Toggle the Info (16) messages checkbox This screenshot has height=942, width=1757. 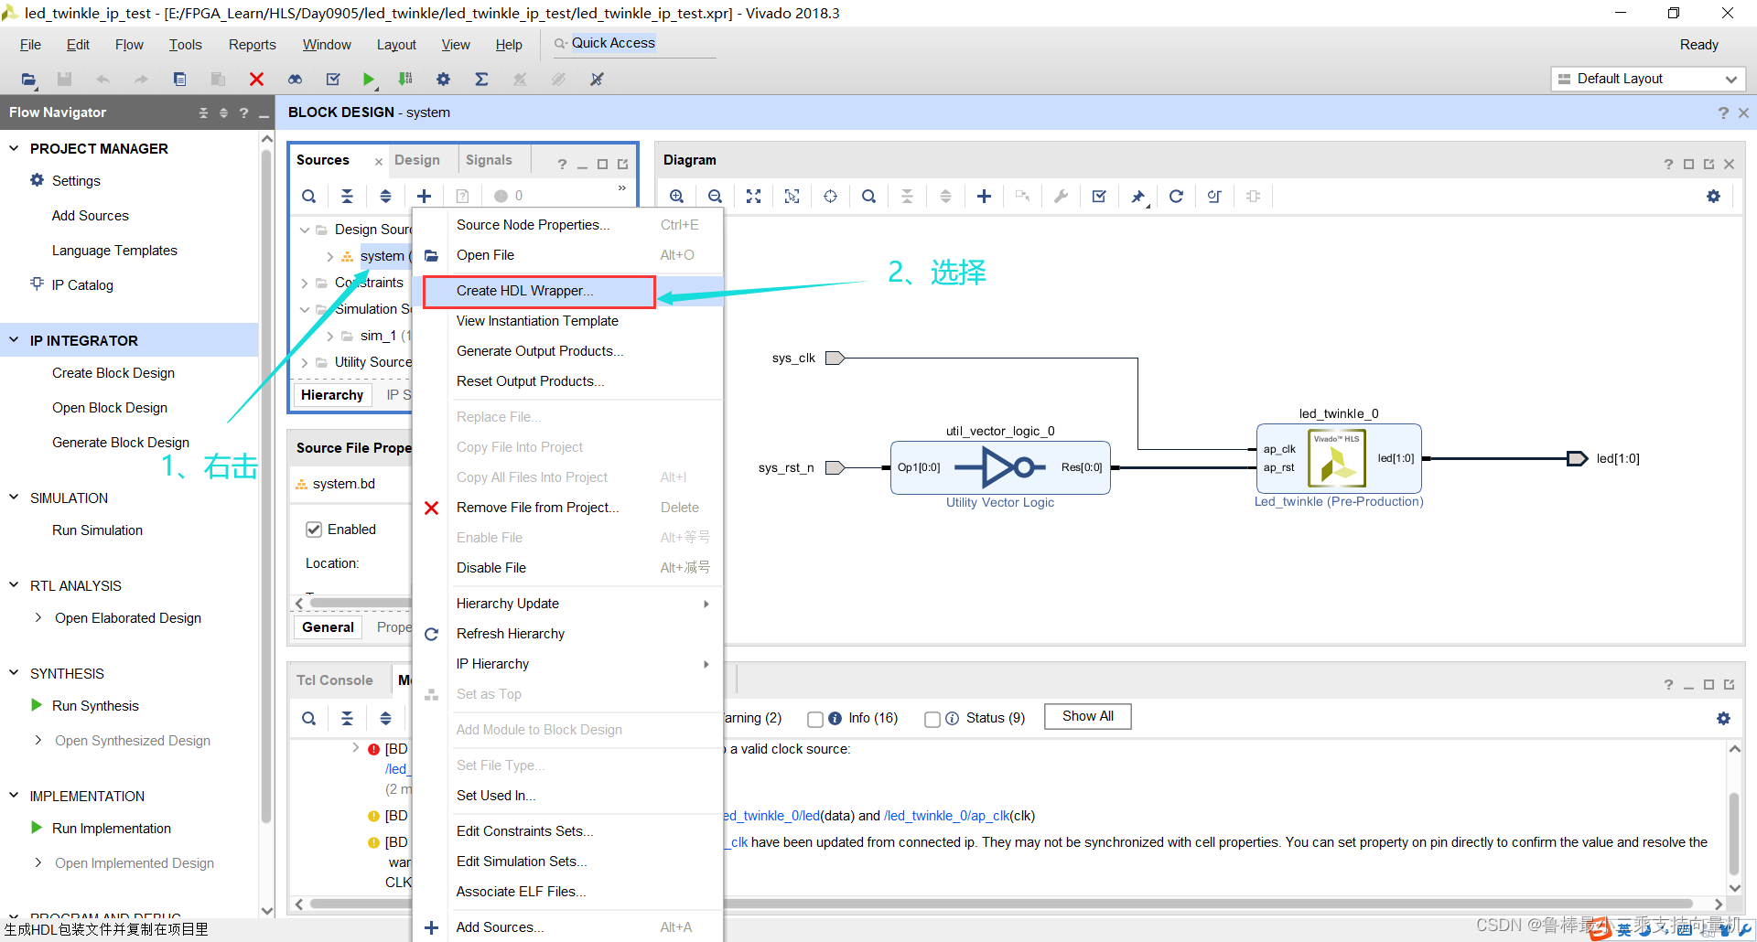(815, 719)
